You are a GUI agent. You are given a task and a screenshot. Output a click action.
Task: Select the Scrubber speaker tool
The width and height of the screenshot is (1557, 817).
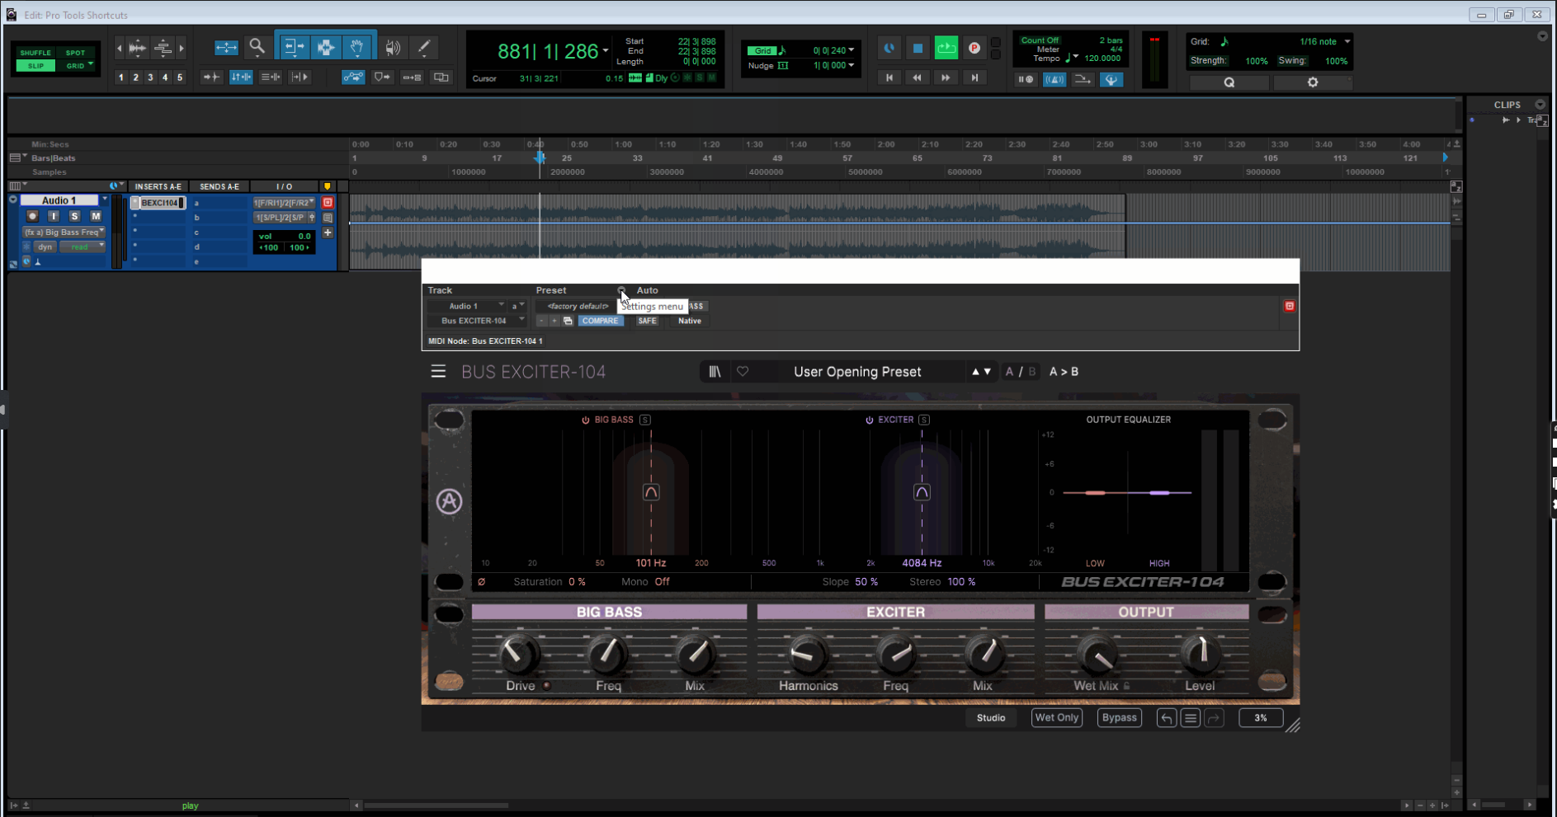(393, 47)
